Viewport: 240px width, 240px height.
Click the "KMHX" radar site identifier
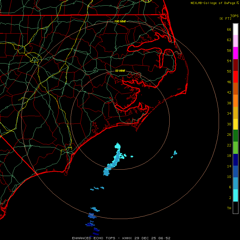(127, 238)
